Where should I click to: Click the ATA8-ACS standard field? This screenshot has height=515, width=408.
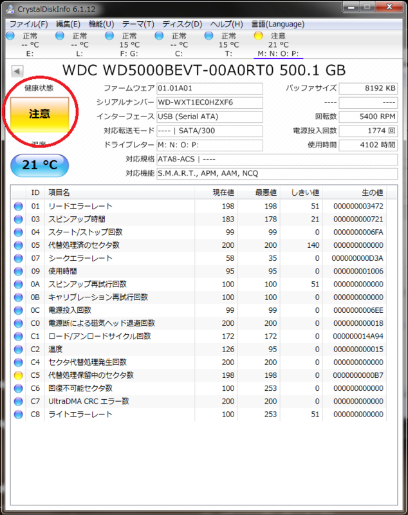pos(277,159)
